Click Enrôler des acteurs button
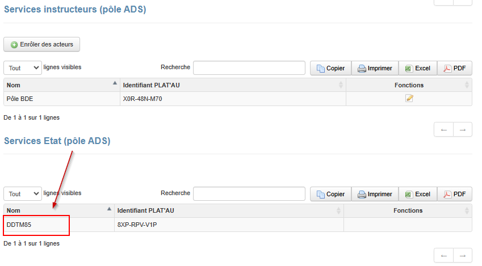The height and width of the screenshot is (266, 482). tap(42, 44)
